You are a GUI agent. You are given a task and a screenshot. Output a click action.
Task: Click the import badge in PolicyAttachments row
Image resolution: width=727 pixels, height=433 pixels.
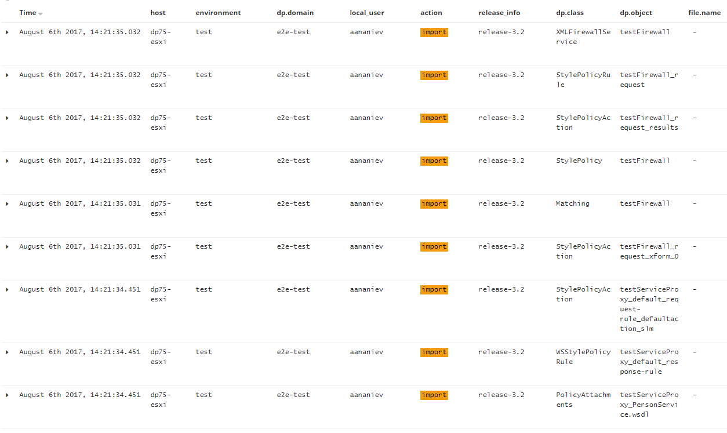[x=434, y=395]
